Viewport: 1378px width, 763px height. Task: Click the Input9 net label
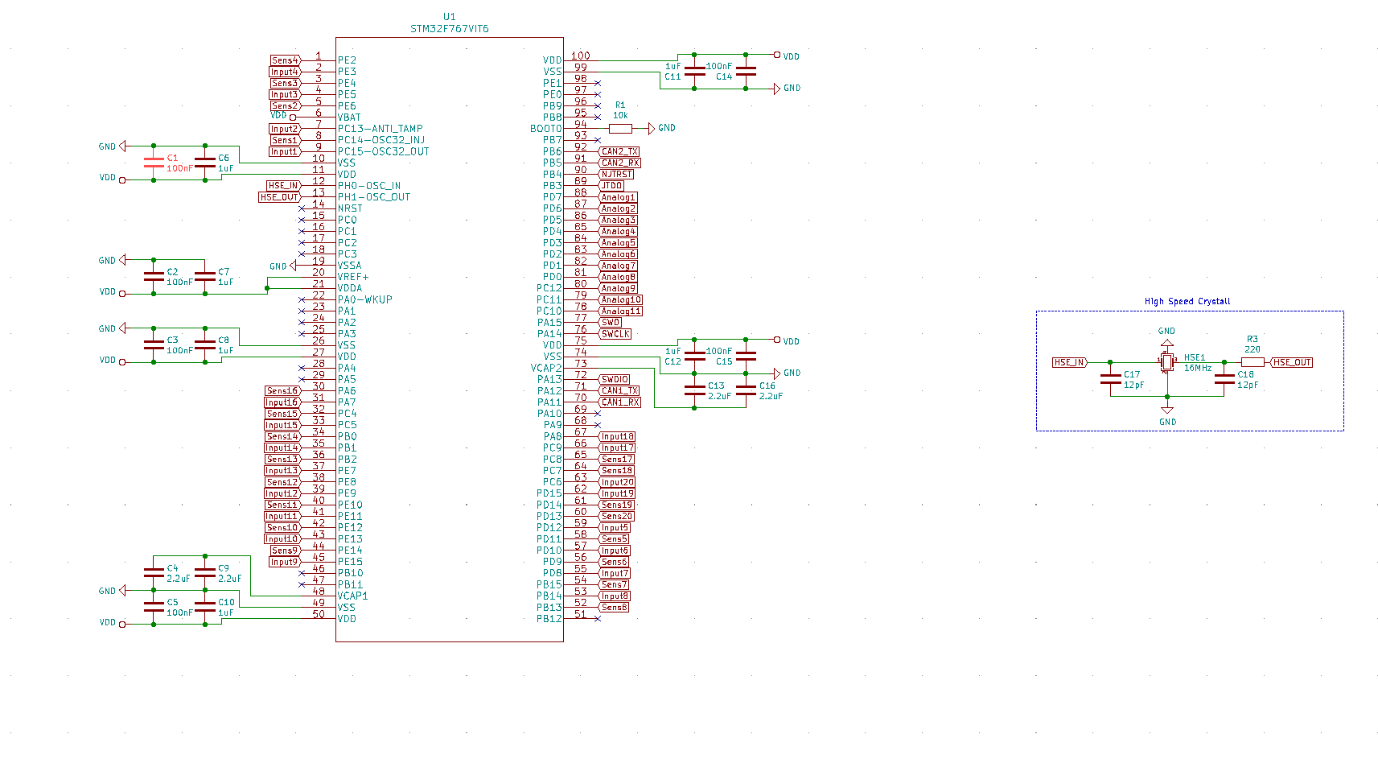tap(285, 562)
